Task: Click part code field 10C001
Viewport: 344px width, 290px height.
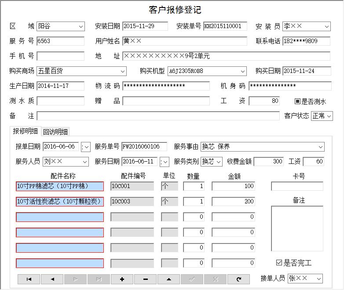Action: click(x=132, y=186)
